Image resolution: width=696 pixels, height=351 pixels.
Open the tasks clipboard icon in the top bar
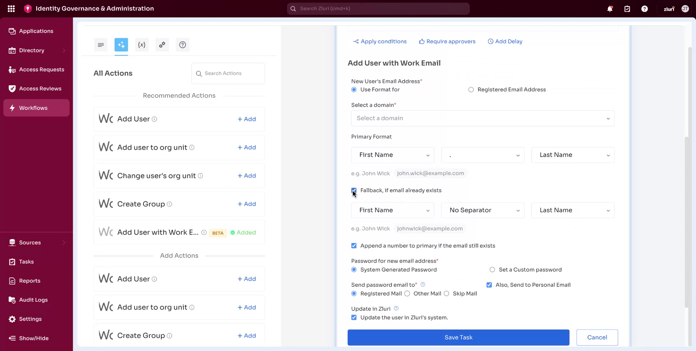coord(627,8)
